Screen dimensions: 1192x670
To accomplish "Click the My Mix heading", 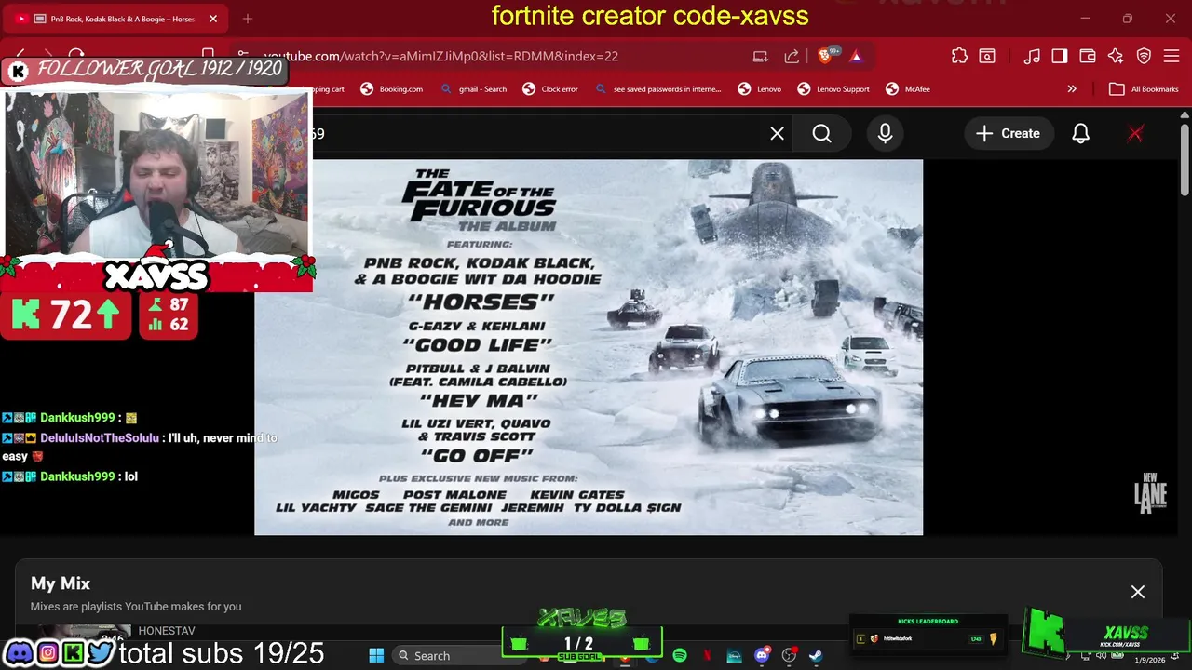I will (x=61, y=583).
